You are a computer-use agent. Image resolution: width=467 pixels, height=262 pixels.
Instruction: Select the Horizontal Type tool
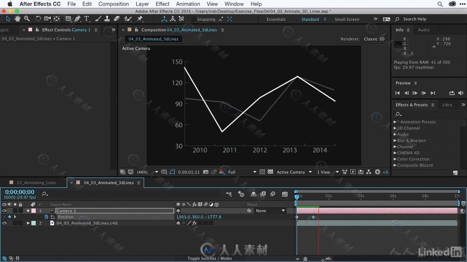86,19
